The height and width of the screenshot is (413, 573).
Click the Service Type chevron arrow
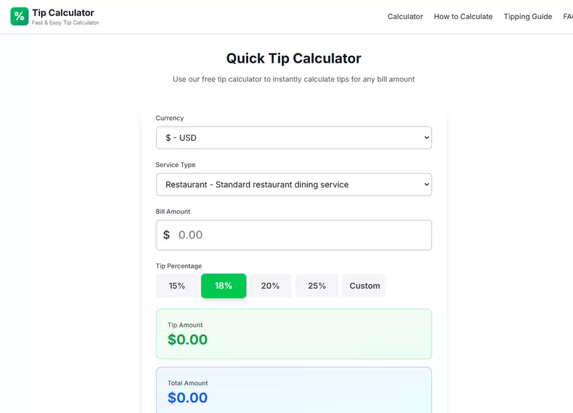[426, 185]
